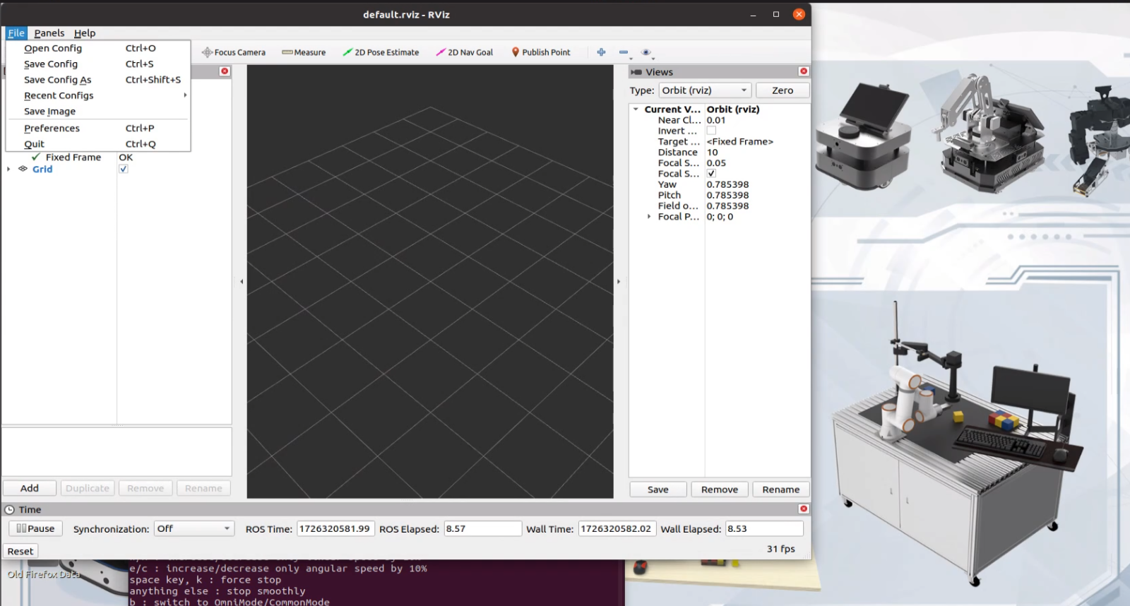Screen dimensions: 1130x606
Task: Select the Field of View value
Action: tap(728, 206)
